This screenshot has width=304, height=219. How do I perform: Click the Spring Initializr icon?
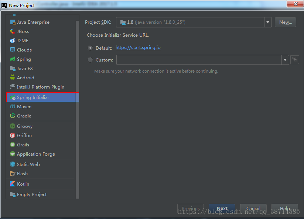pyautogui.click(x=13, y=97)
